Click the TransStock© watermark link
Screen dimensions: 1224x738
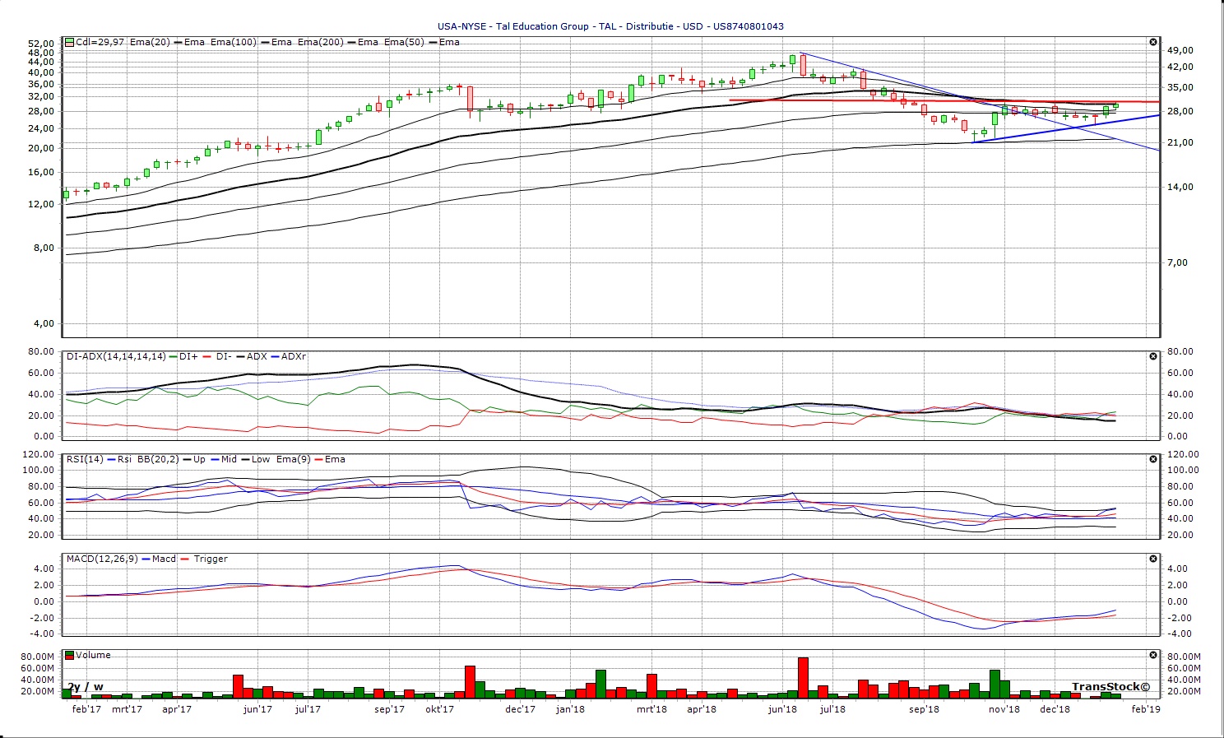point(1111,686)
